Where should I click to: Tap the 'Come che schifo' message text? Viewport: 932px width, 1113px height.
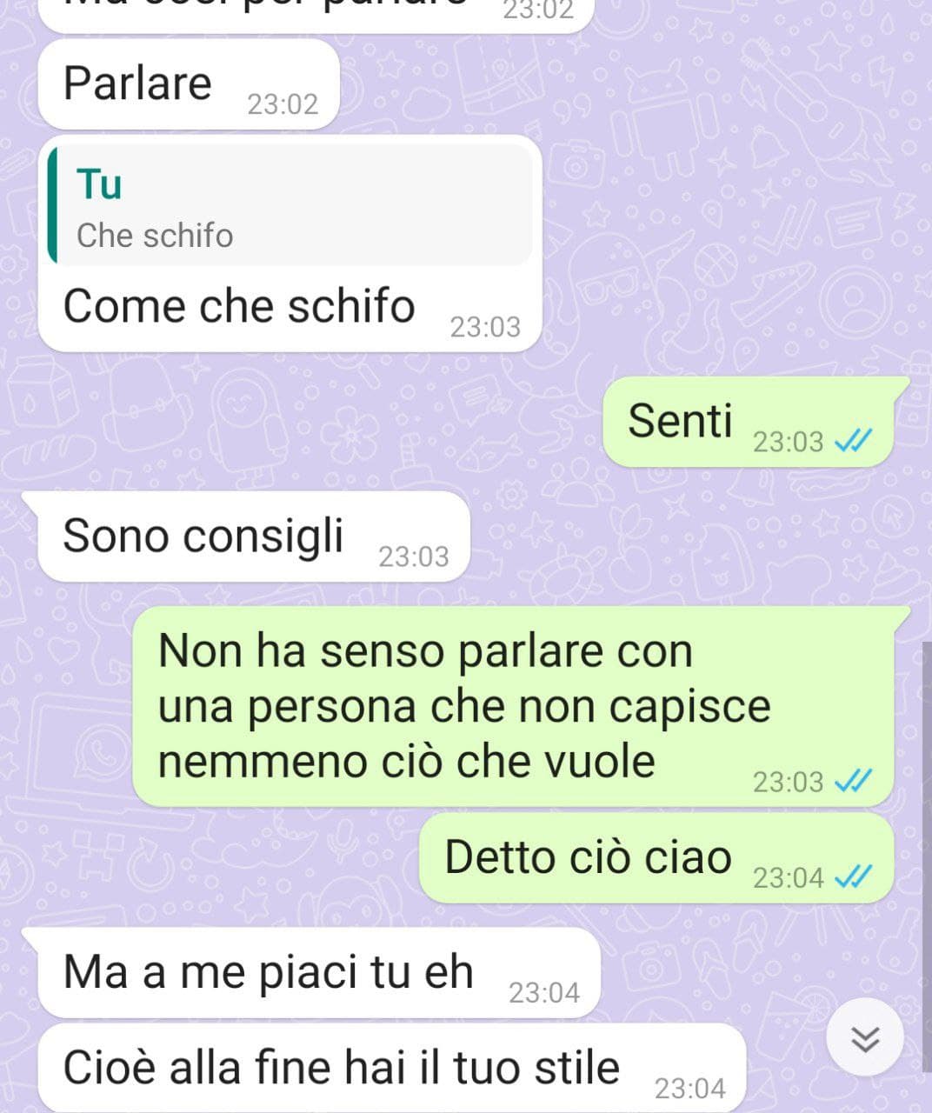point(239,306)
